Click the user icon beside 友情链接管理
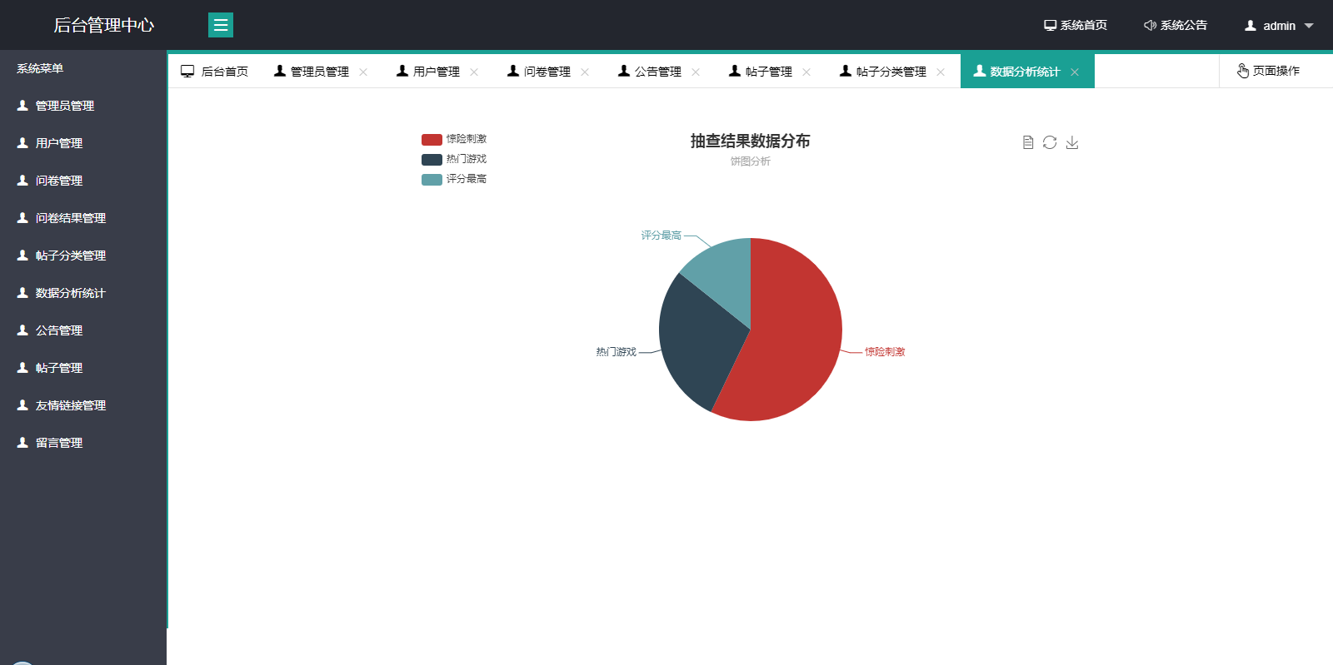This screenshot has height=665, width=1333. click(22, 405)
